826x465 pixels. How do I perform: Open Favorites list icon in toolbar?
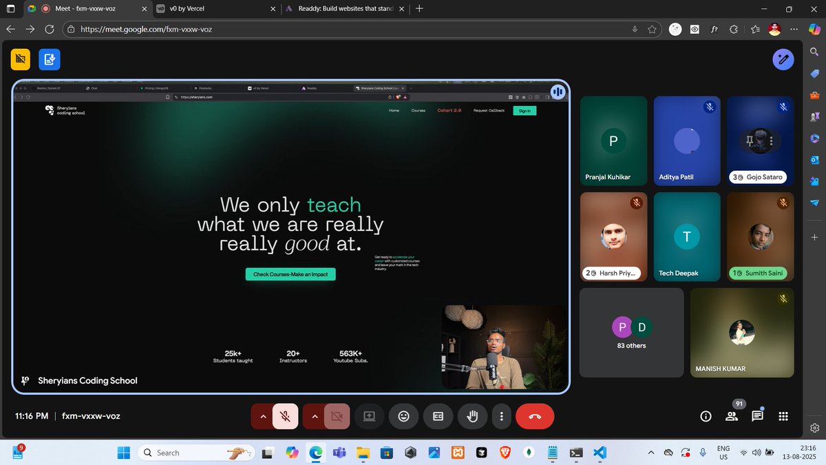pyautogui.click(x=755, y=30)
